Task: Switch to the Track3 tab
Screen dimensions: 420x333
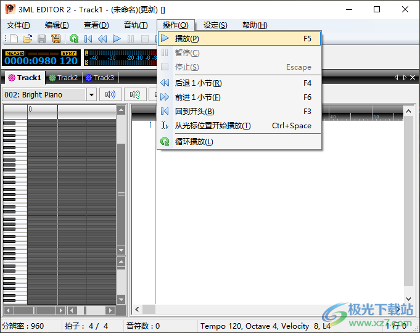Action: tap(100, 78)
